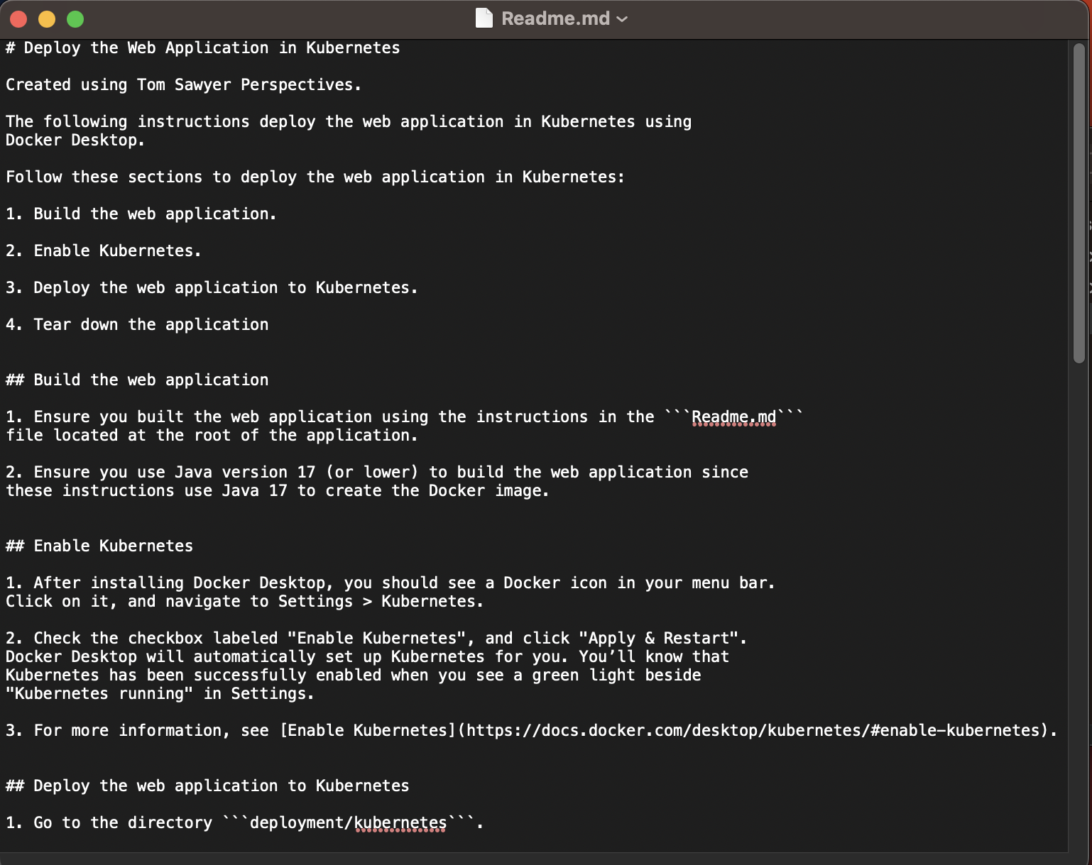Click the text '3. For more information, see'
The height and width of the screenshot is (865, 1092).
pyautogui.click(x=137, y=731)
